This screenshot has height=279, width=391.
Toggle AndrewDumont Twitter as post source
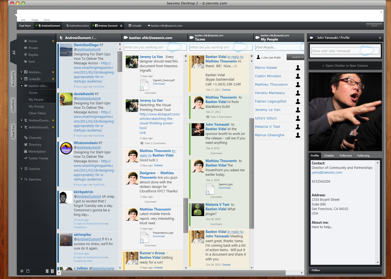(x=48, y=26)
